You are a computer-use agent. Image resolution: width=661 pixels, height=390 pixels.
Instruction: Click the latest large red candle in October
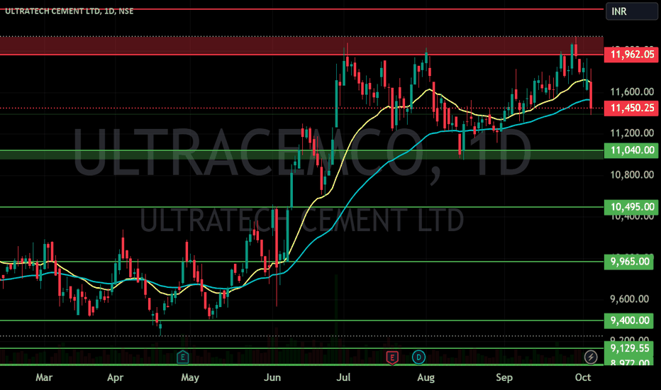591,95
